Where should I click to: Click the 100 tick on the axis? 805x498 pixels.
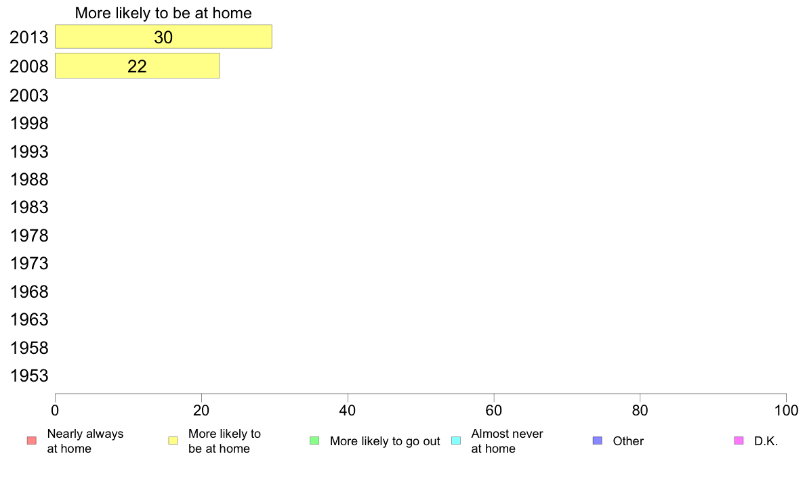click(x=786, y=410)
